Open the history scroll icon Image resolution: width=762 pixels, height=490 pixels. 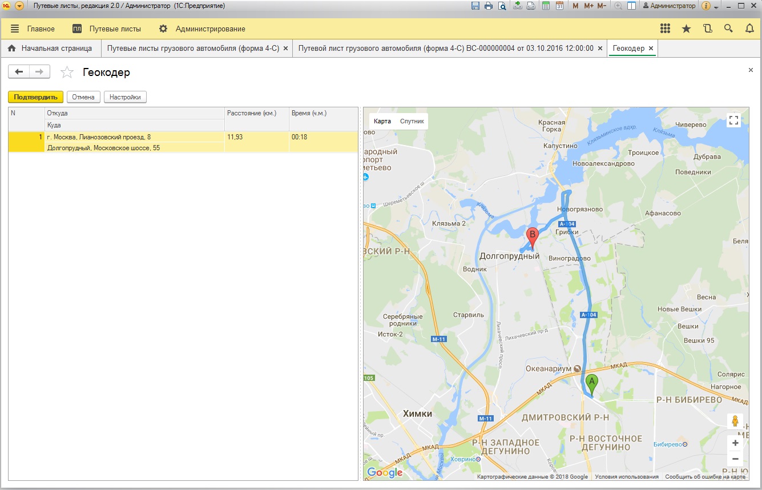(x=708, y=29)
